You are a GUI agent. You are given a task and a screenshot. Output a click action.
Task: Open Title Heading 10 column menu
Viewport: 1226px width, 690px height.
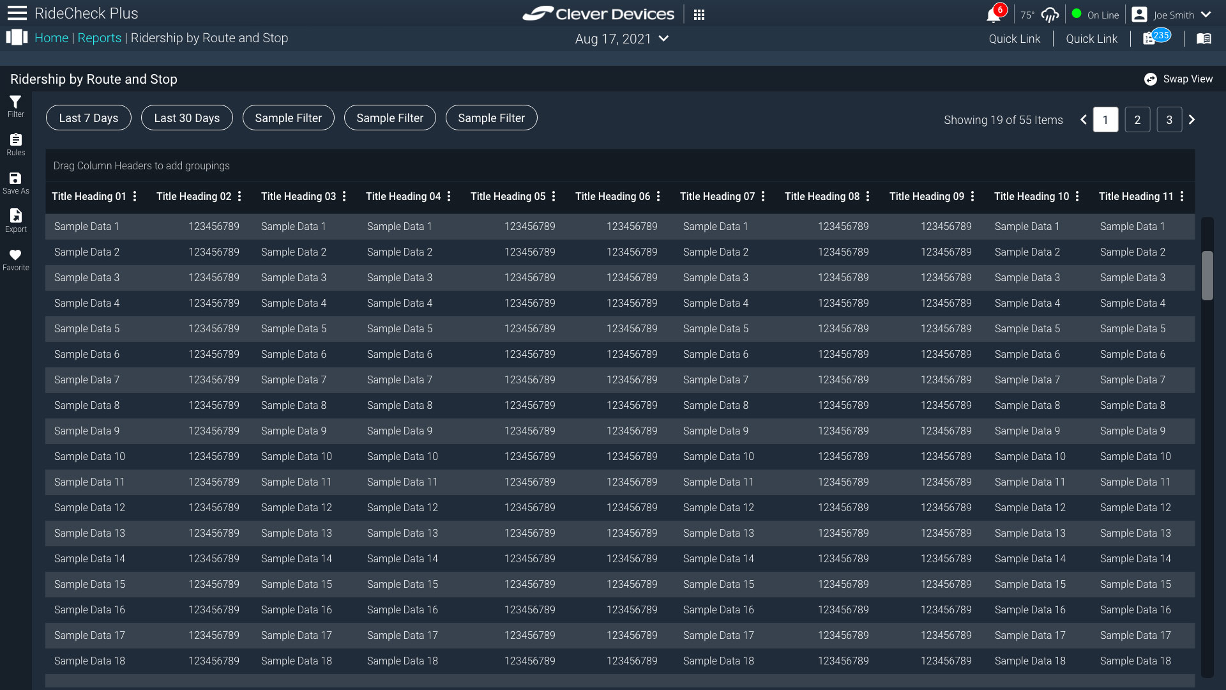[x=1077, y=197]
